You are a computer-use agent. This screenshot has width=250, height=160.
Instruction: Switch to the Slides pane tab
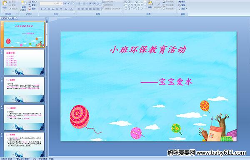point(4,18)
